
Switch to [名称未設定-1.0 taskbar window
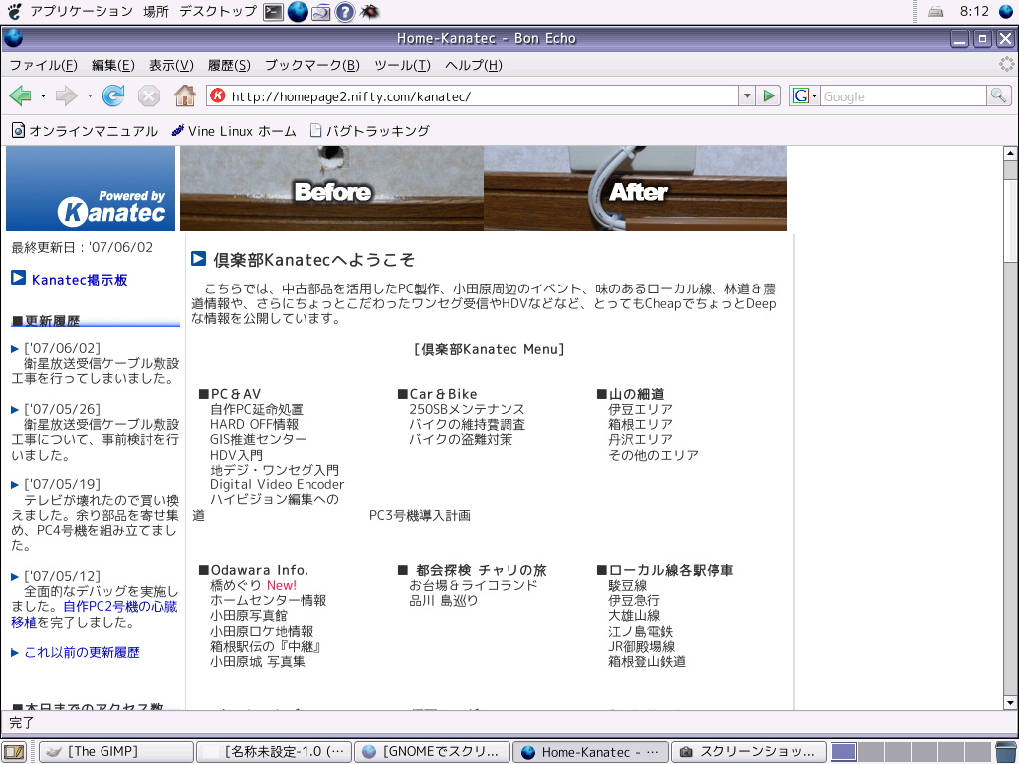(x=274, y=752)
